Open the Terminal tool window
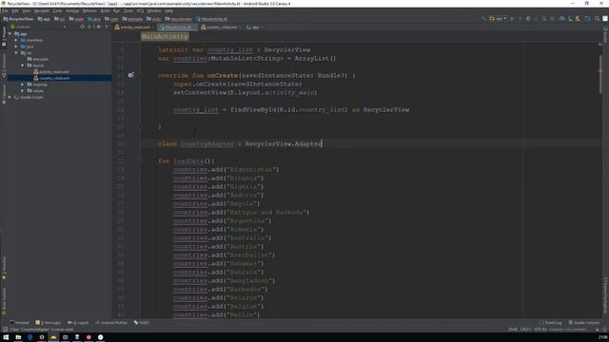The height and width of the screenshot is (342, 609). (19, 323)
